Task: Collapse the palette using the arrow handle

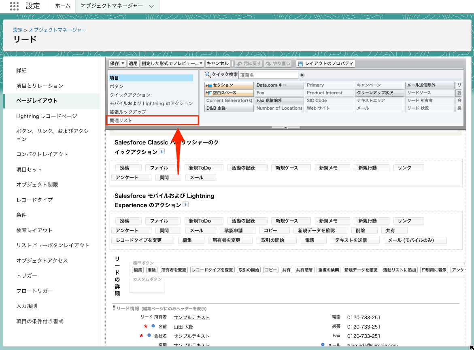Action: [x=285, y=127]
